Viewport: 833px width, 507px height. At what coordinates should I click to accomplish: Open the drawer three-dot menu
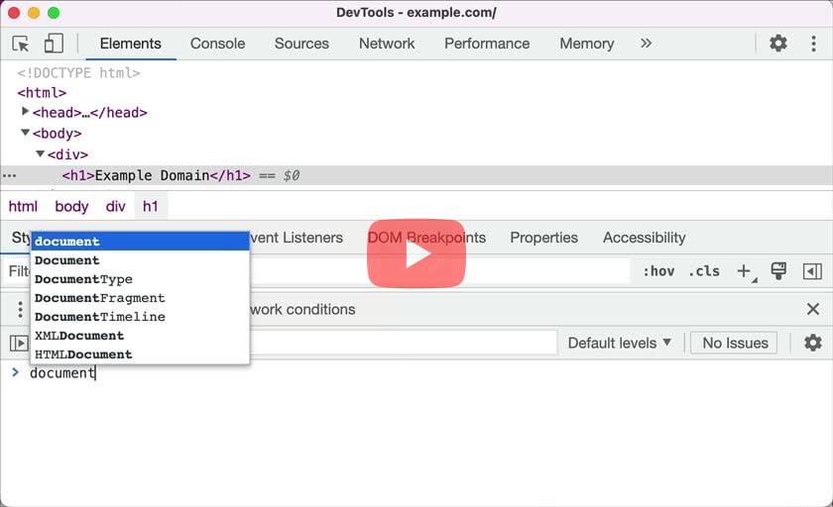[x=20, y=309]
